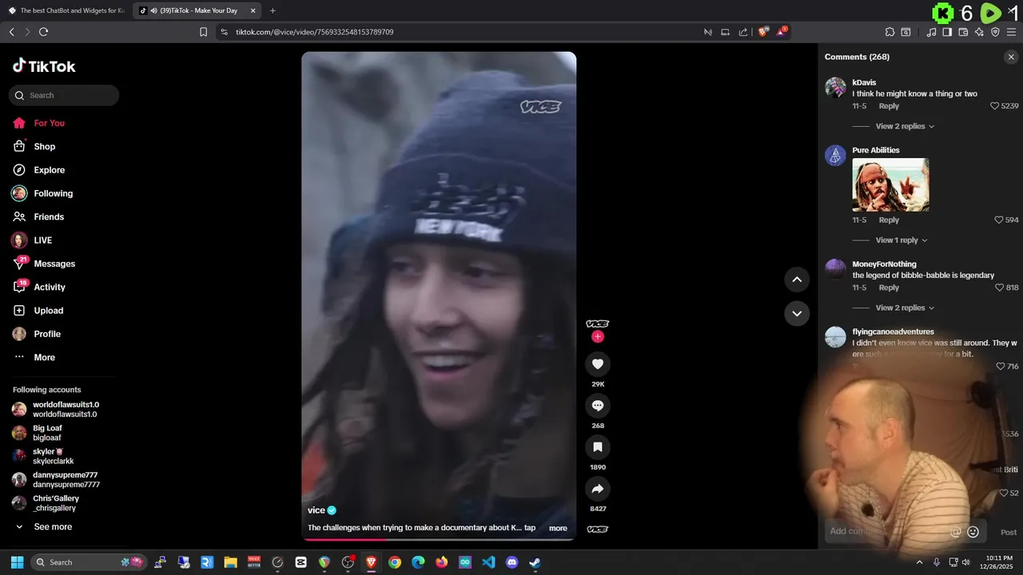Expand View 2 replies under MoneyForNothing comment
The image size is (1023, 575).
pyautogui.click(x=905, y=307)
